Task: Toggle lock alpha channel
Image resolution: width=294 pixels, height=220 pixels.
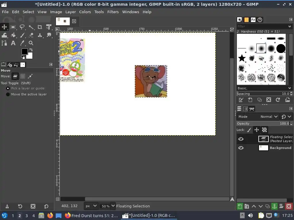Action: click(264, 130)
